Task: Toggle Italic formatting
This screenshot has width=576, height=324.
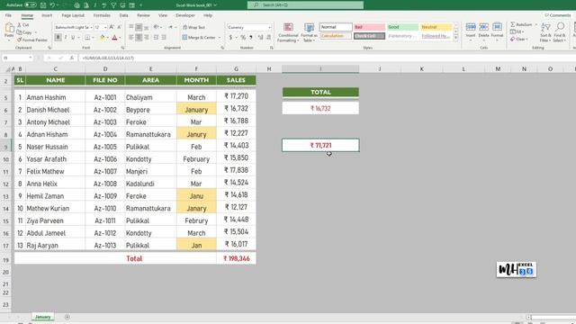Action: (x=66, y=38)
